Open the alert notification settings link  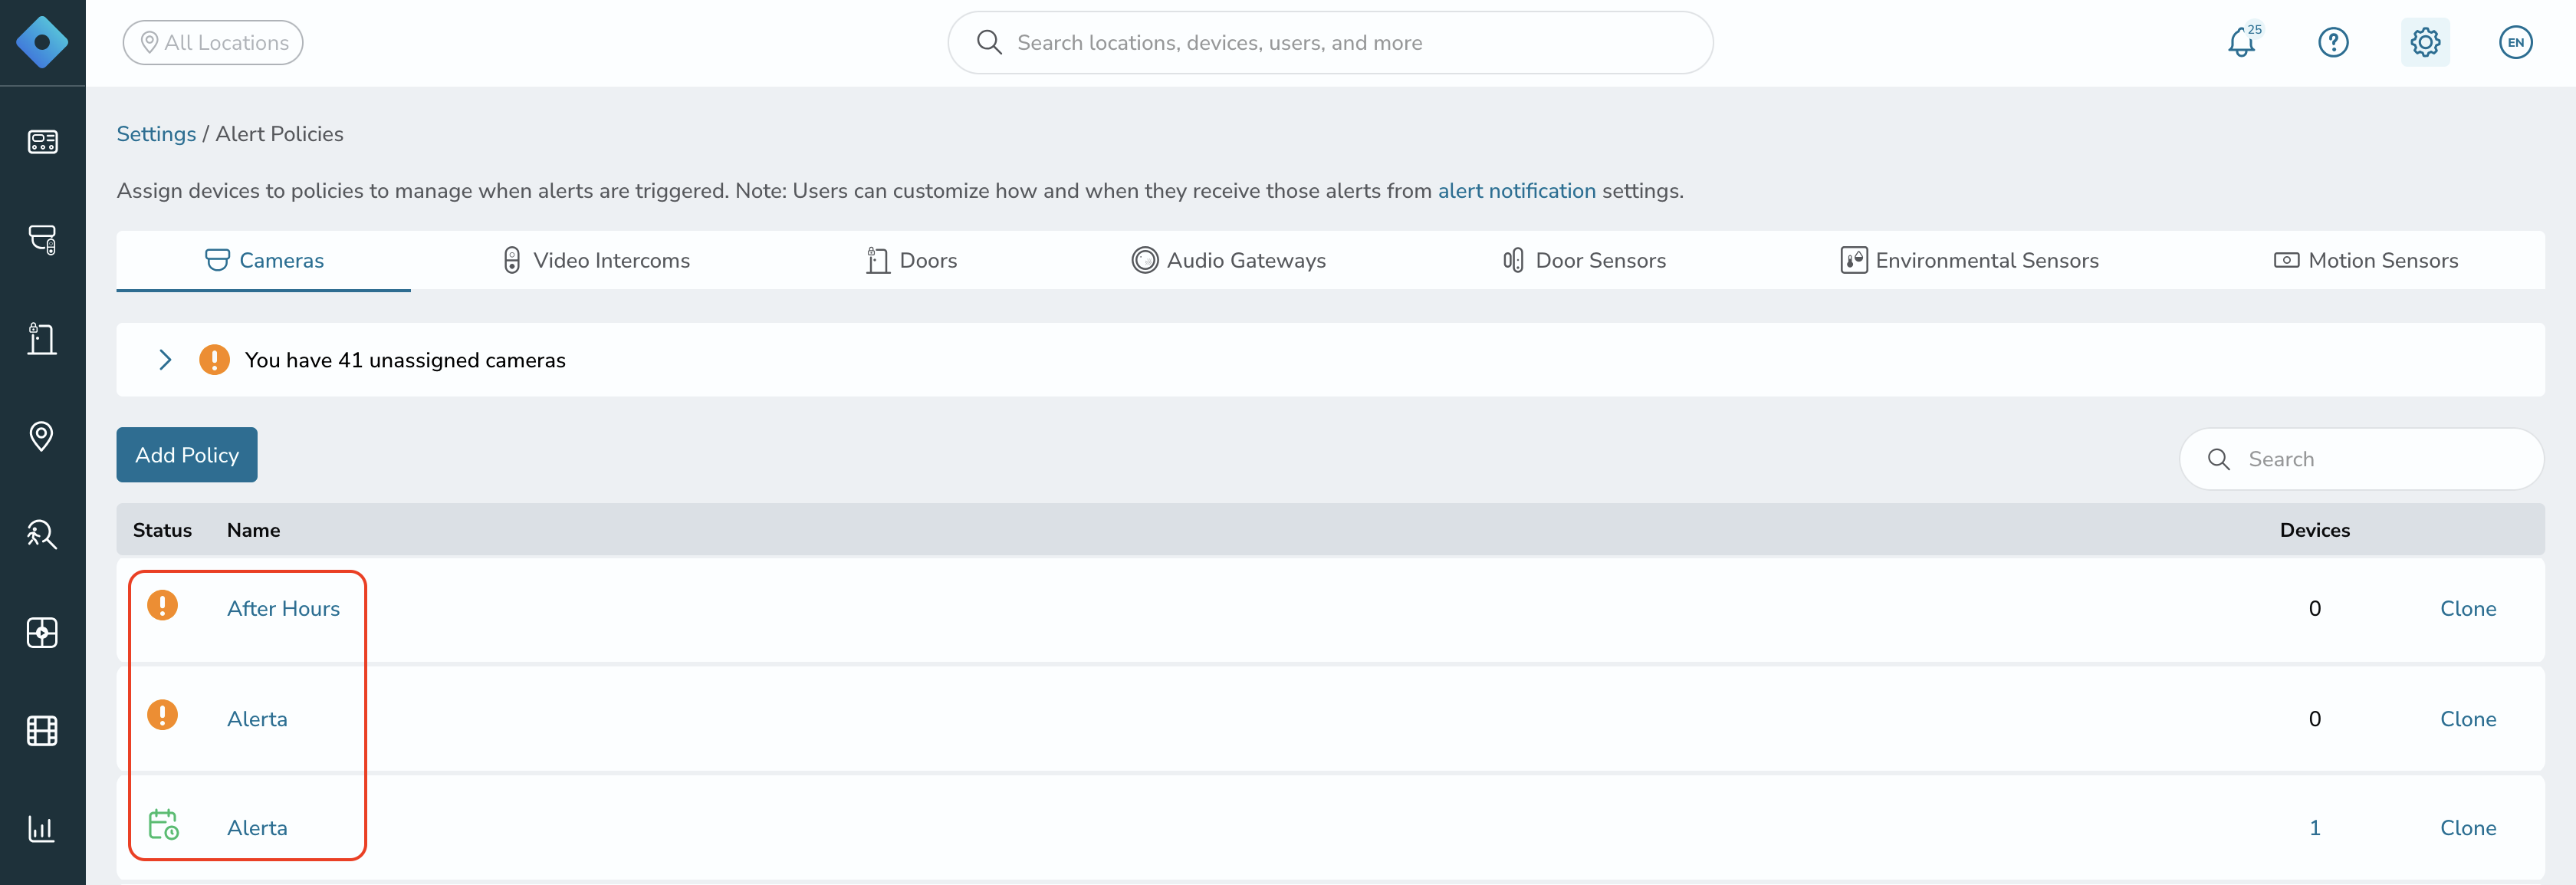pos(1516,191)
